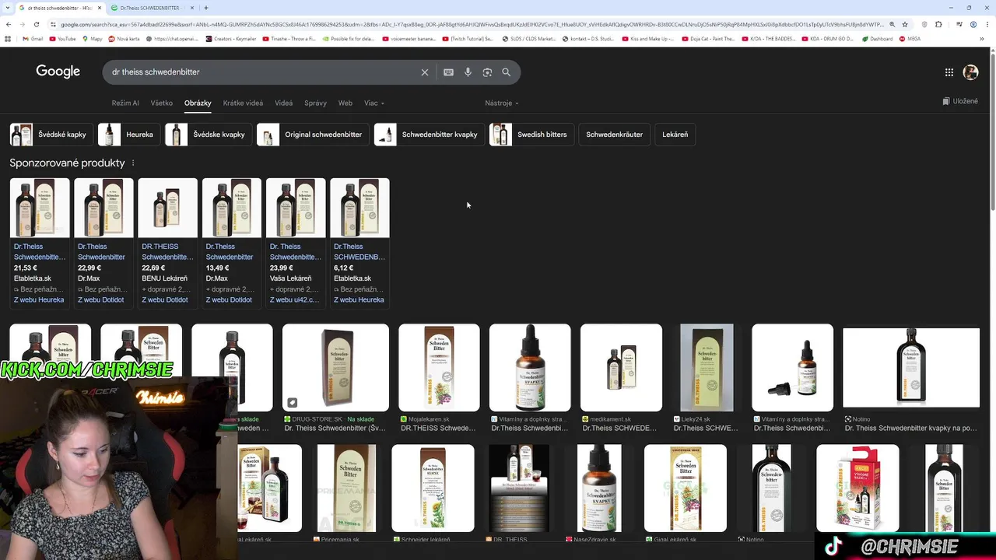The image size is (996, 560).
Task: Switch to the Režim AI tab
Action: (125, 103)
